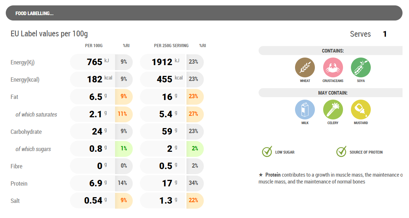Click the Crustaceans allergen icon
Viewport: 409px width, 218px height.
pos(333,68)
